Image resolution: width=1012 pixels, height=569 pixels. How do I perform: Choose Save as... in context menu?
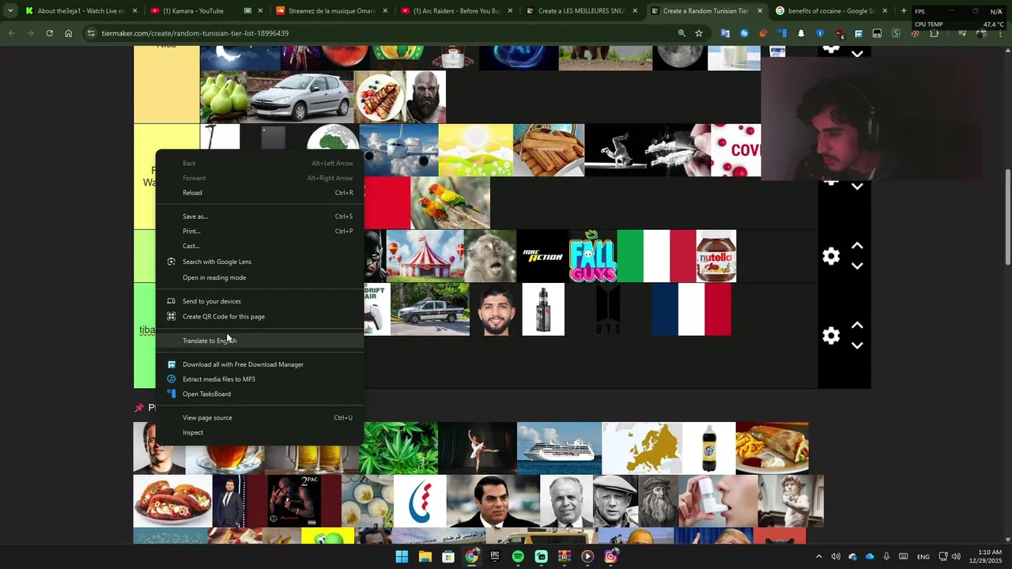(259, 217)
